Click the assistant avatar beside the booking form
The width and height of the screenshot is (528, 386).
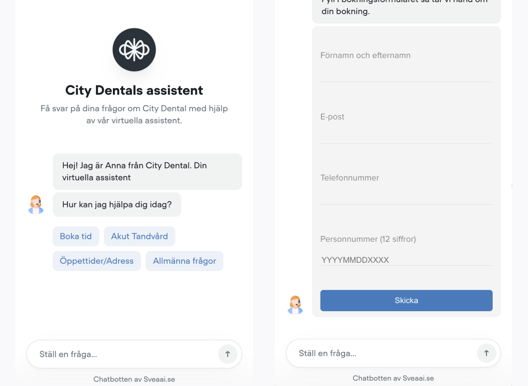(295, 305)
